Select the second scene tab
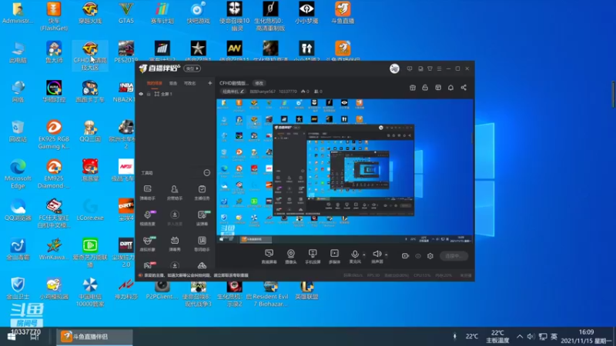Viewport: 616px width, 346px height. [x=172, y=83]
